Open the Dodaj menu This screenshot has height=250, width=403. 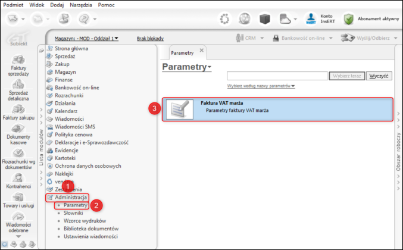coord(57,5)
